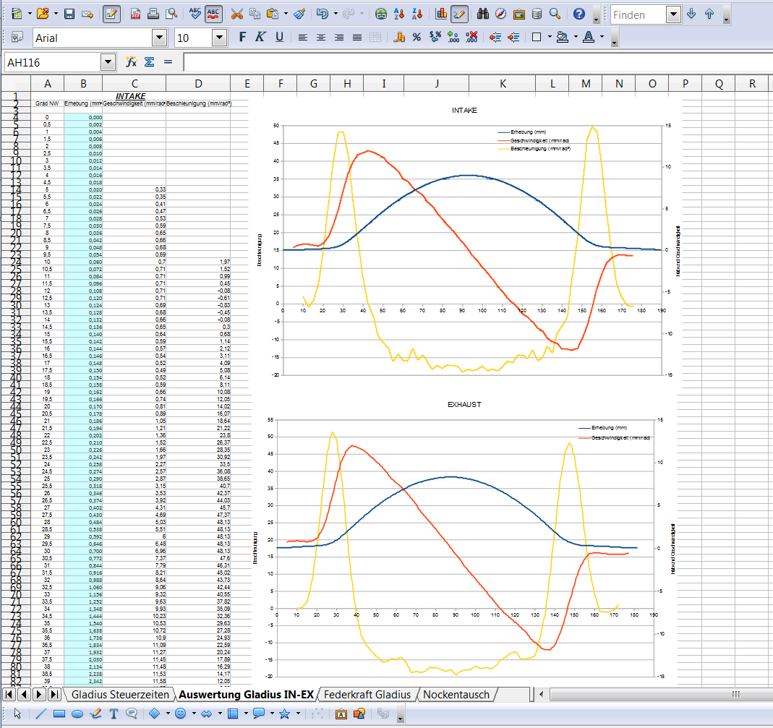The height and width of the screenshot is (728, 773).
Task: Toggle bold formatting (F)
Action: [x=242, y=38]
